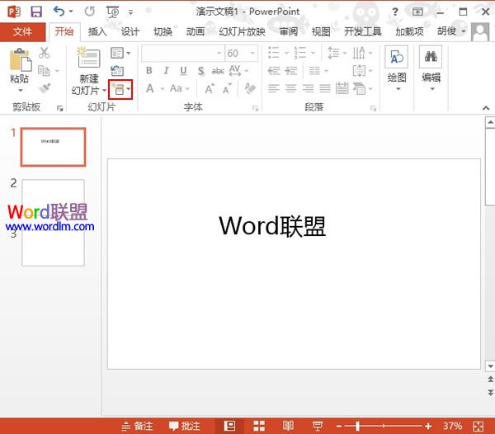Switch to Slide Sorter view icon
The image size is (495, 434).
[x=259, y=426]
